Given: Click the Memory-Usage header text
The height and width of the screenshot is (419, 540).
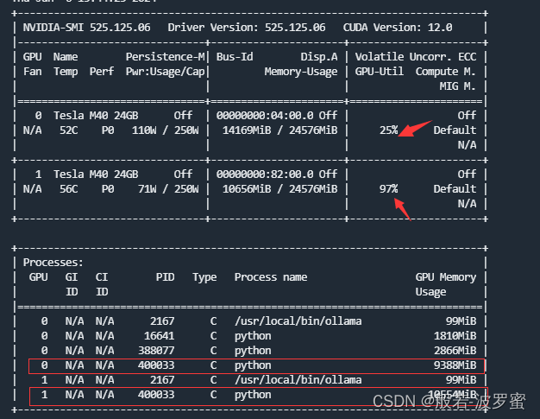Looking at the screenshot, I should pos(301,72).
